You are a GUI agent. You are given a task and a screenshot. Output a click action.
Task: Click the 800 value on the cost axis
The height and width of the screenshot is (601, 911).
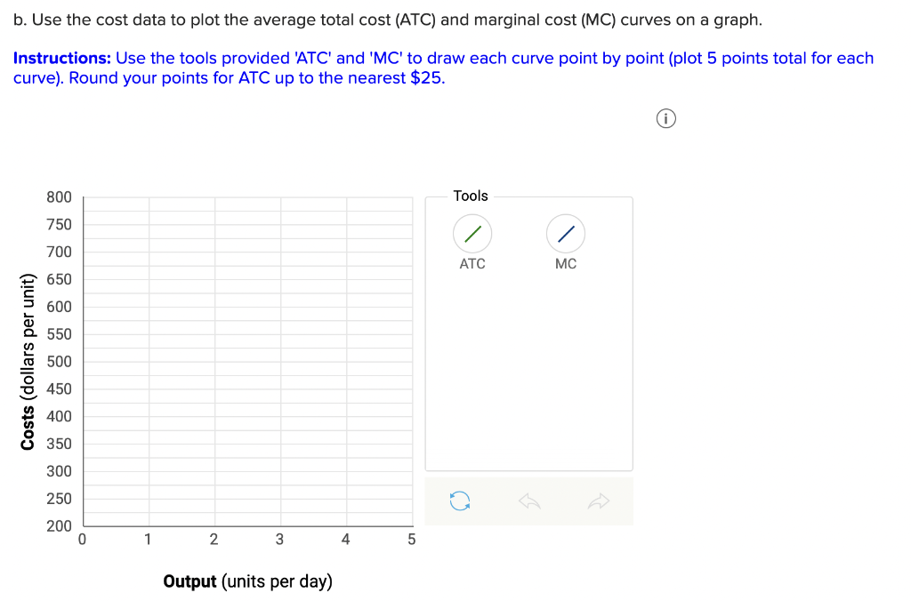[59, 196]
